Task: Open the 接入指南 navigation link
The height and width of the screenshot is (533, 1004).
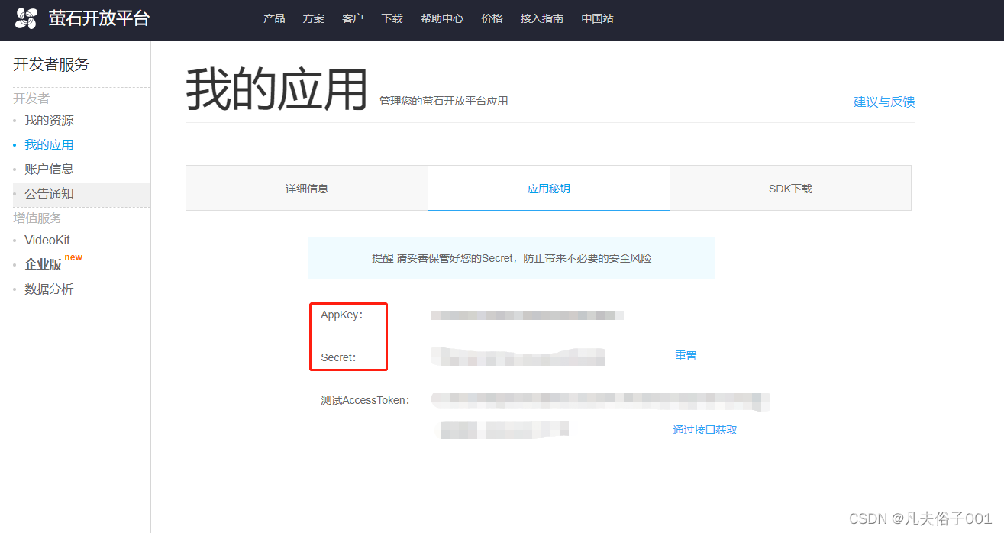Action: point(542,18)
